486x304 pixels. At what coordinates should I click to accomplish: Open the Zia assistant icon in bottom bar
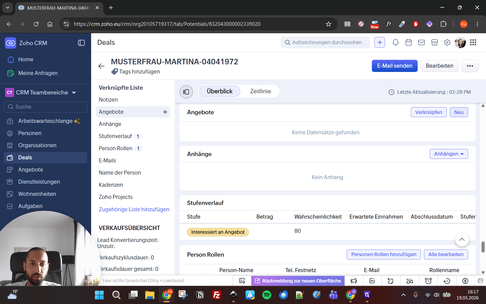pyautogui.click(x=410, y=281)
